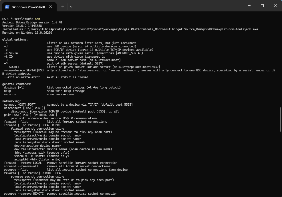
Task: Click 'Android Debug Bridge version 1.0.41' line
Action: (32, 22)
